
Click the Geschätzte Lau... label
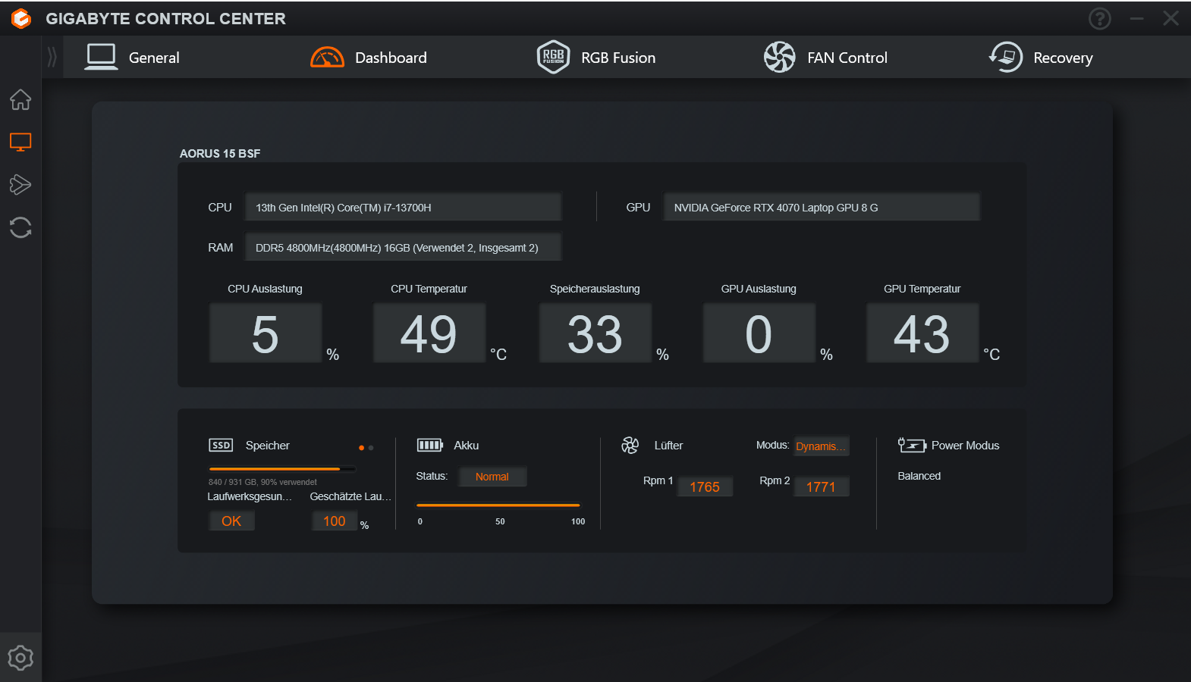tap(350, 496)
